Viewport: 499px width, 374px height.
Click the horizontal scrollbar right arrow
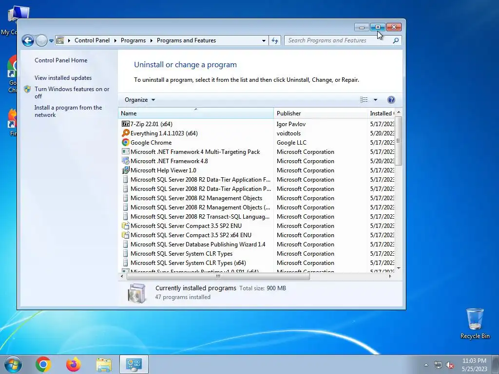click(x=390, y=277)
